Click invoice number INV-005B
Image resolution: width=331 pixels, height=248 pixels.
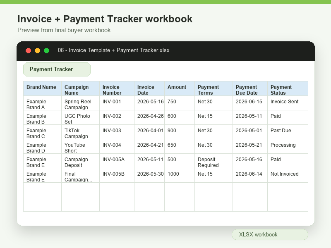(117, 175)
